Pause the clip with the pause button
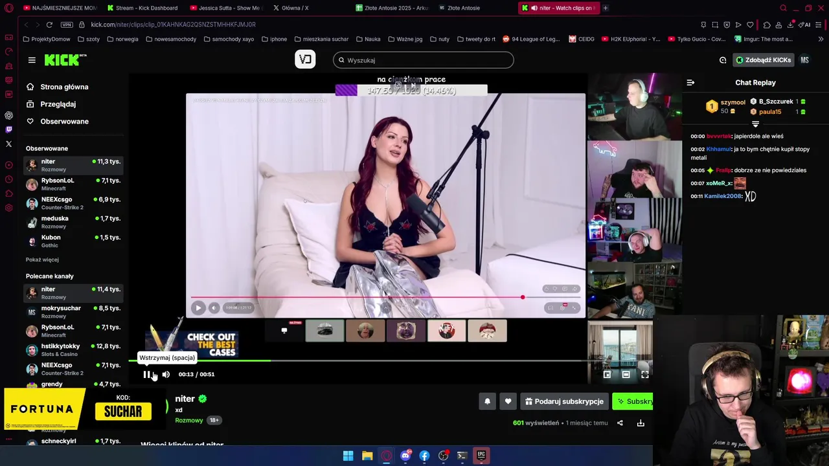This screenshot has height=466, width=829. click(146, 374)
